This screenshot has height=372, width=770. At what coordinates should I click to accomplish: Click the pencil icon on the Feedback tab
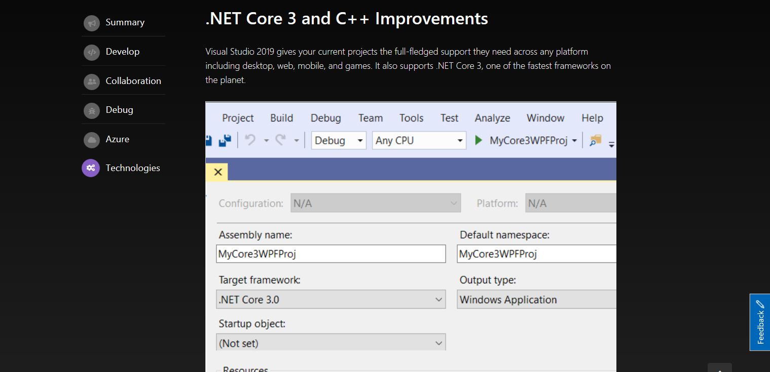tap(760, 304)
